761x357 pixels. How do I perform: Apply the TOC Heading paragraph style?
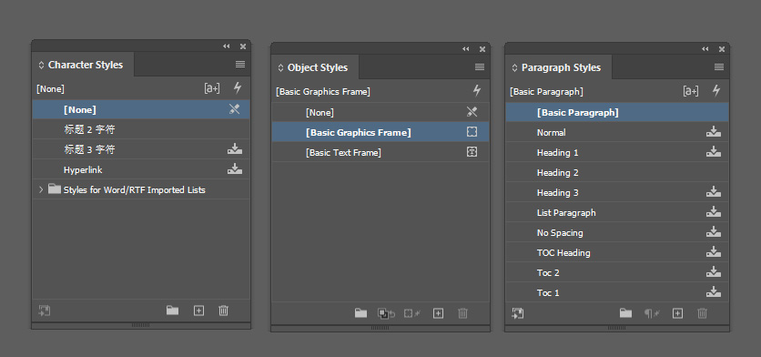[x=617, y=252]
